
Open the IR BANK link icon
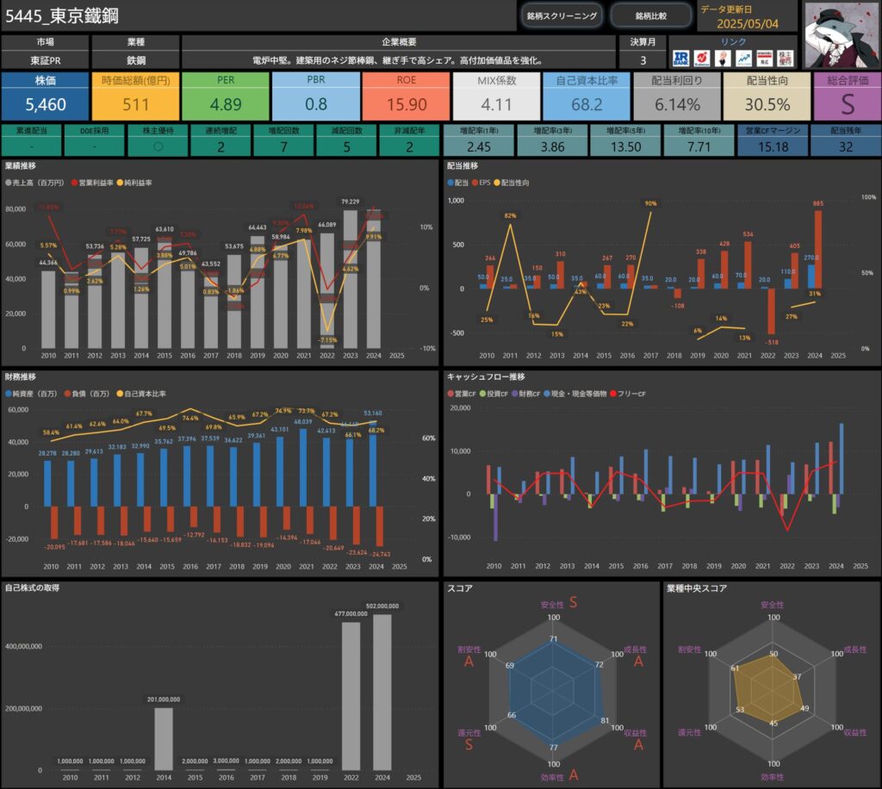(x=680, y=58)
